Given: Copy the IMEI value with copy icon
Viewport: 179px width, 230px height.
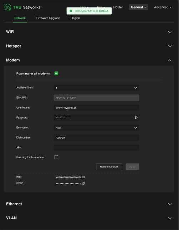Looking at the screenshot, I should [83, 177].
